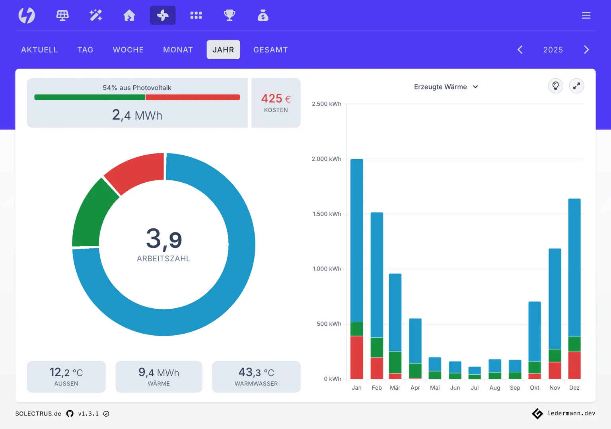Click the Mai bar in the chart
Screen dimensions: 611x429
[x=435, y=368]
